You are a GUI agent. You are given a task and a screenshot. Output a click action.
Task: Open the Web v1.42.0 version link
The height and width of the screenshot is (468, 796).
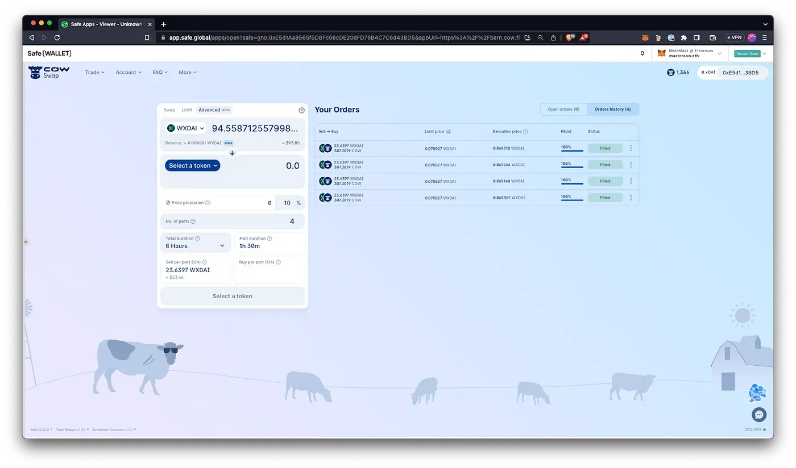(x=41, y=430)
